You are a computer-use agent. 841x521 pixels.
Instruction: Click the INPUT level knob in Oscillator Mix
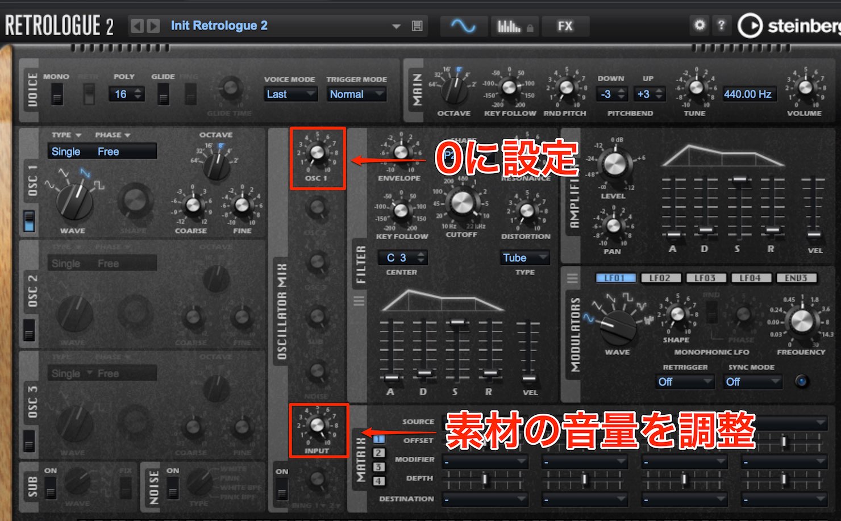coord(317,425)
